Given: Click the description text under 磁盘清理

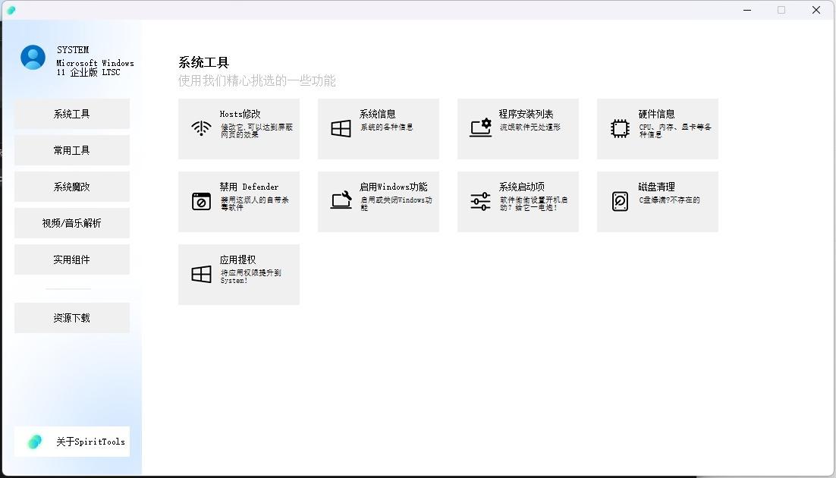Looking at the screenshot, I should [x=670, y=200].
